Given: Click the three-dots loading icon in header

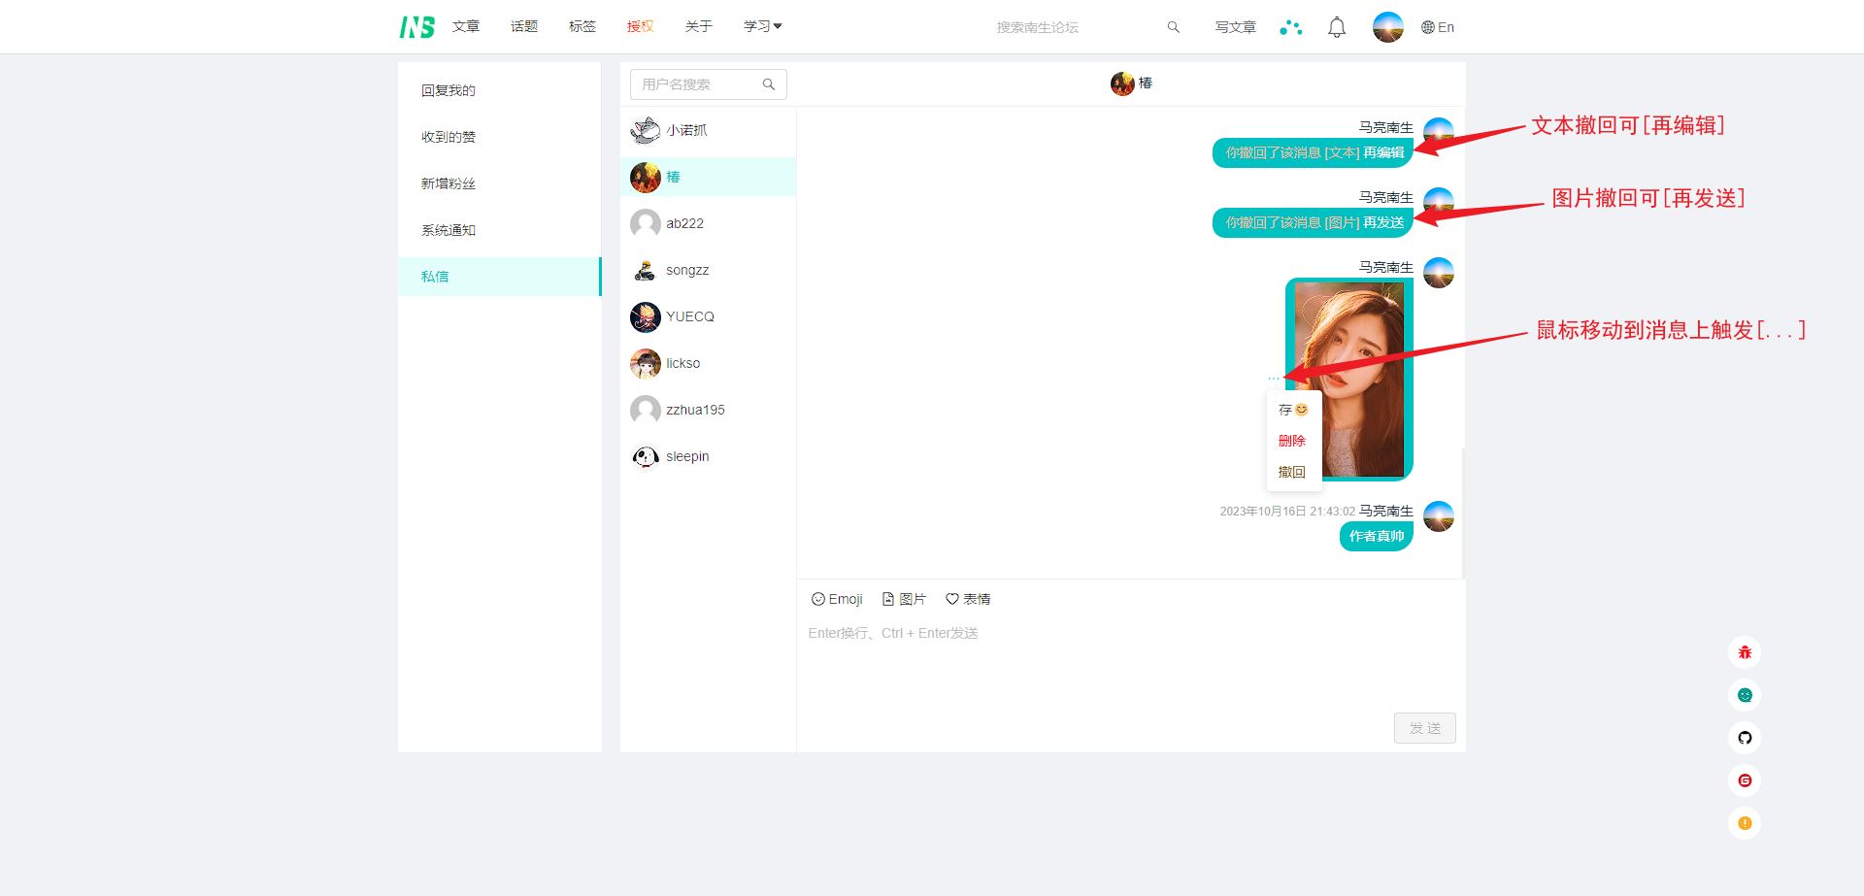Looking at the screenshot, I should [x=1290, y=27].
